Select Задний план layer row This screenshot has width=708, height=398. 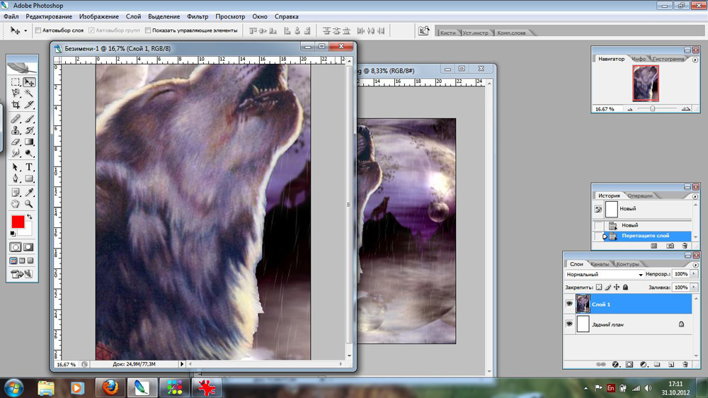tap(628, 324)
